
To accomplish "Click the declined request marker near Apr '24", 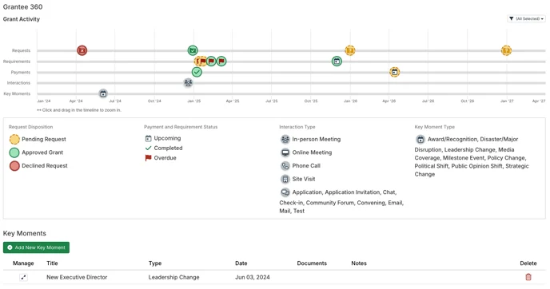I will pyautogui.click(x=82, y=50).
